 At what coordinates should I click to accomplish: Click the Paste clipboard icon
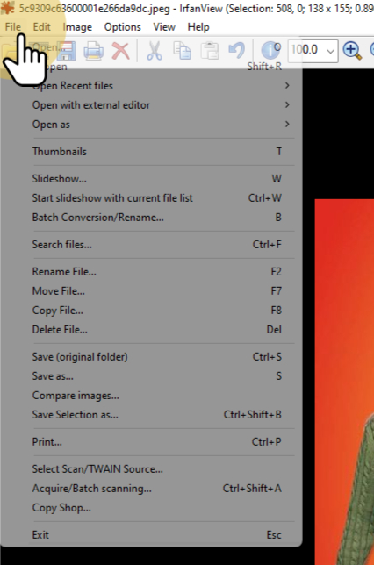(x=210, y=51)
